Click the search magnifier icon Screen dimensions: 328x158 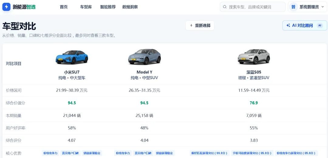coord(225,7)
